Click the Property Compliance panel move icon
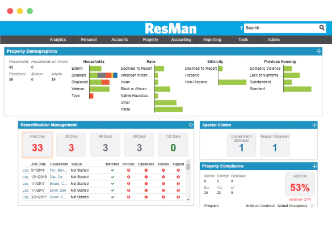 pyautogui.click(x=314, y=166)
